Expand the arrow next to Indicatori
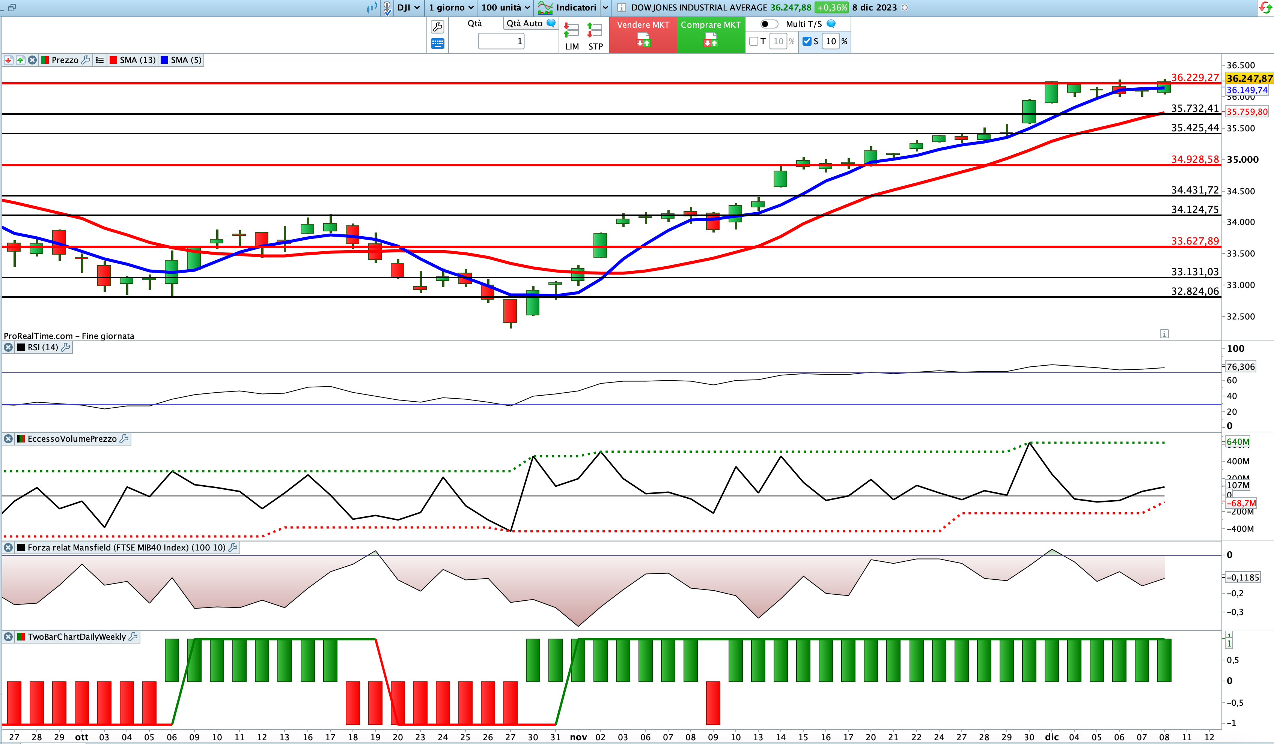1274x744 pixels. [605, 7]
